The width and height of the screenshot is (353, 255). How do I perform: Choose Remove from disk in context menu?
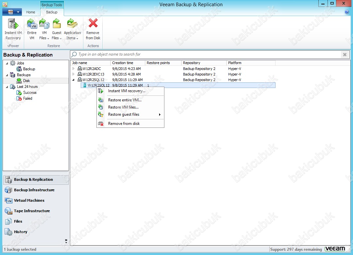tap(130, 124)
